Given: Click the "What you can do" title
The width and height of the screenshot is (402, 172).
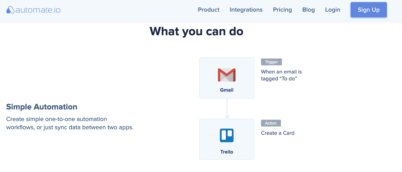Looking at the screenshot, I should click(x=196, y=32).
